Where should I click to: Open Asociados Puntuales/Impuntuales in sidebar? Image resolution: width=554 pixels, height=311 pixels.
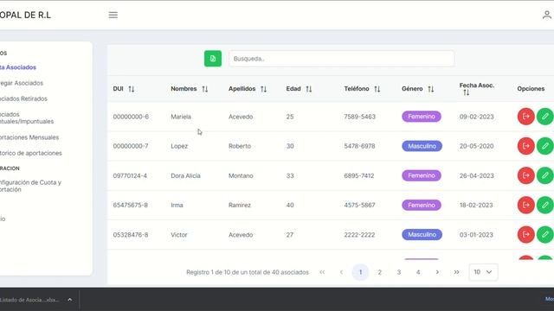[27, 117]
